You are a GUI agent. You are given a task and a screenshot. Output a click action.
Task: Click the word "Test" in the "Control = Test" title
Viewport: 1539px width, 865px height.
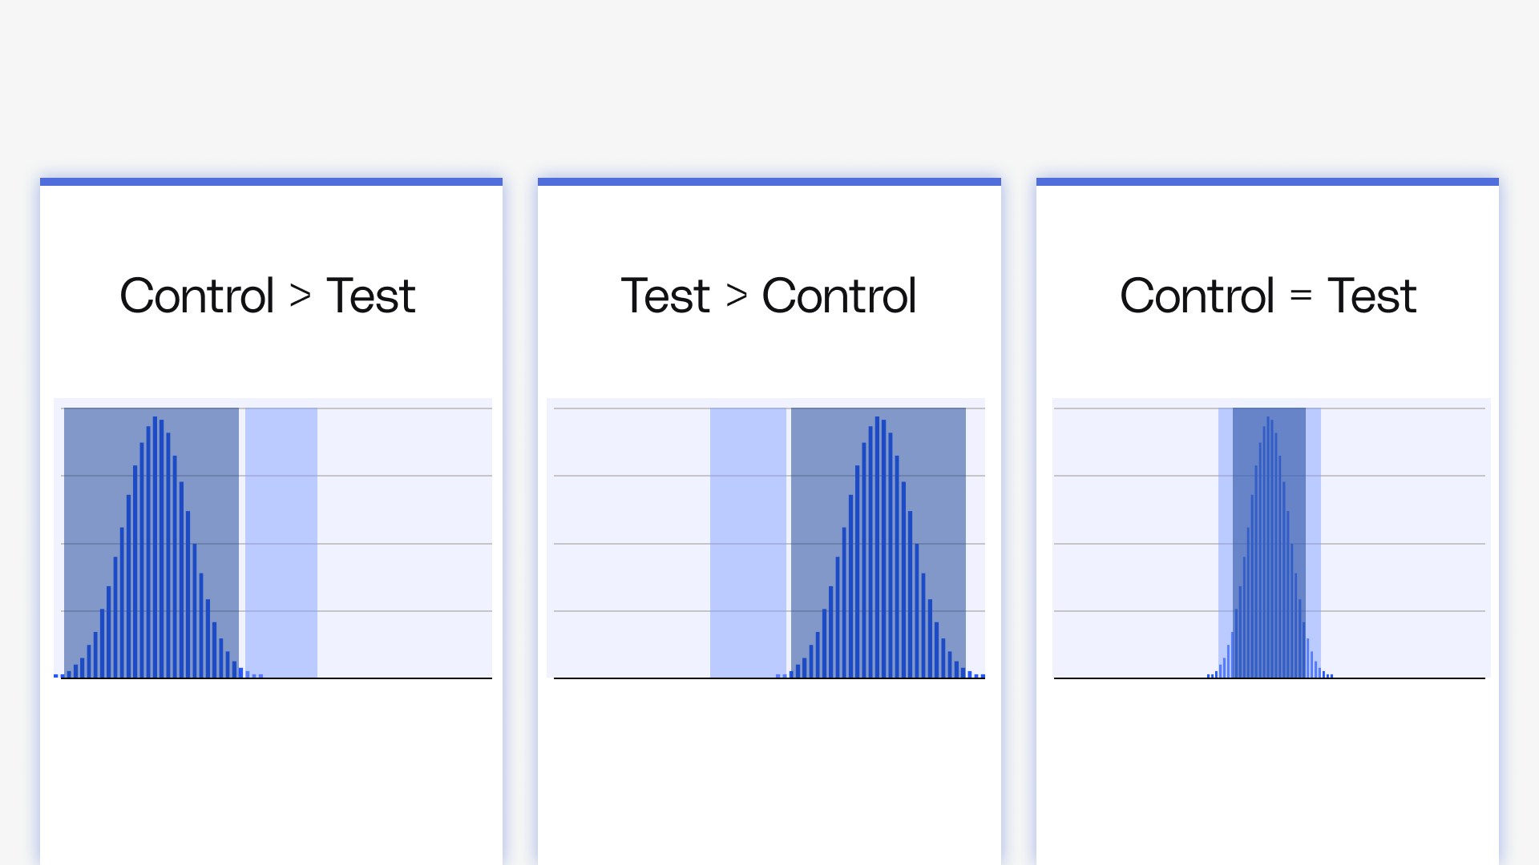(1371, 296)
